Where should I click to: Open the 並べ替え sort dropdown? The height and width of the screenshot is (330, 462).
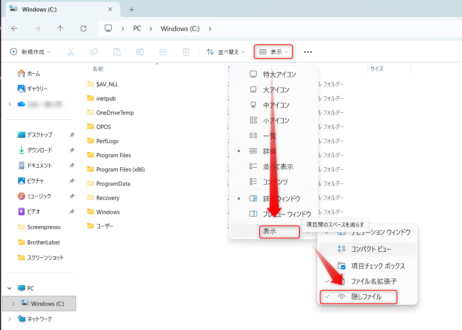click(x=226, y=52)
